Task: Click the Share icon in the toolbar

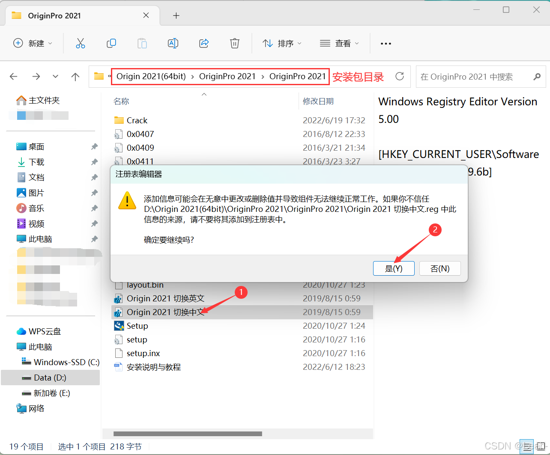Action: 203,43
